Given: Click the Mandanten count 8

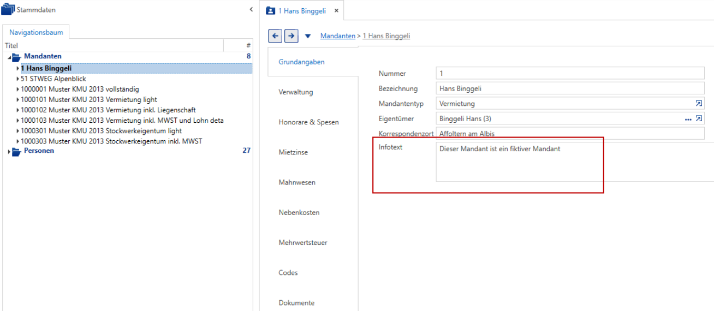Looking at the screenshot, I should [248, 56].
